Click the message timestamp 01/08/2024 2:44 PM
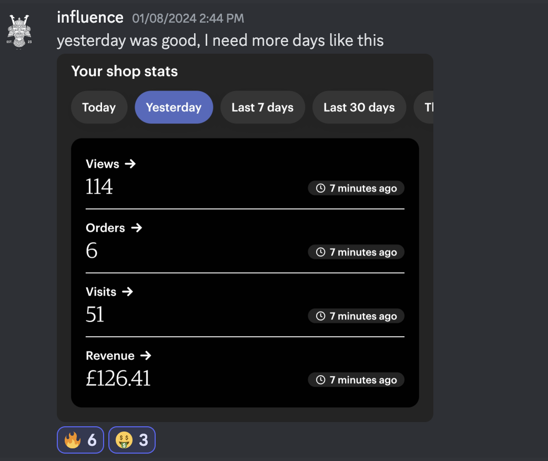 tap(188, 18)
